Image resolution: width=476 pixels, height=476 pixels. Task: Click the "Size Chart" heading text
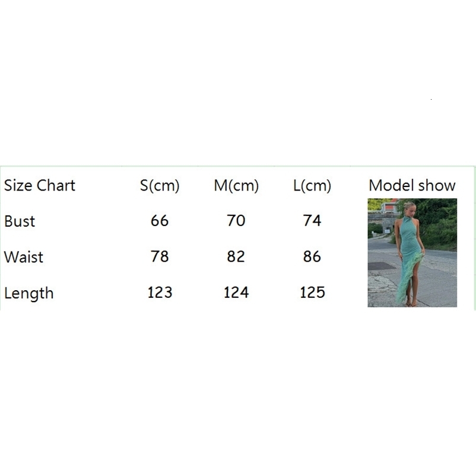click(x=40, y=186)
